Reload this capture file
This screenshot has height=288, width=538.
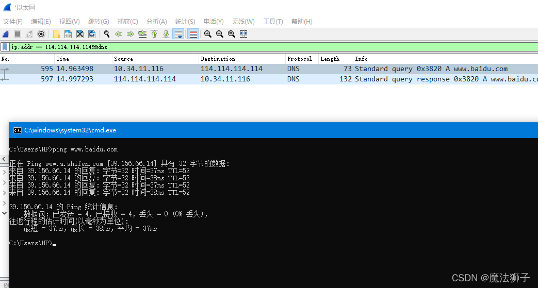92,34
